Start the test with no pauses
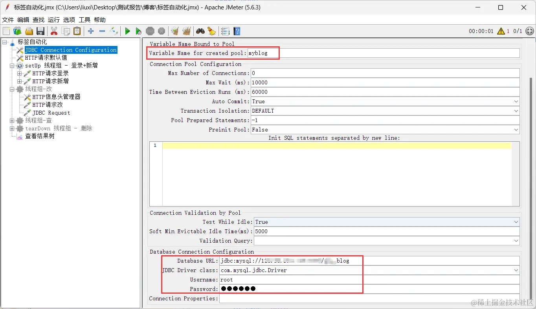 (138, 31)
